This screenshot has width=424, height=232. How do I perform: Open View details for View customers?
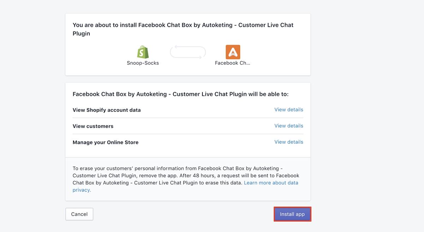[289, 126]
